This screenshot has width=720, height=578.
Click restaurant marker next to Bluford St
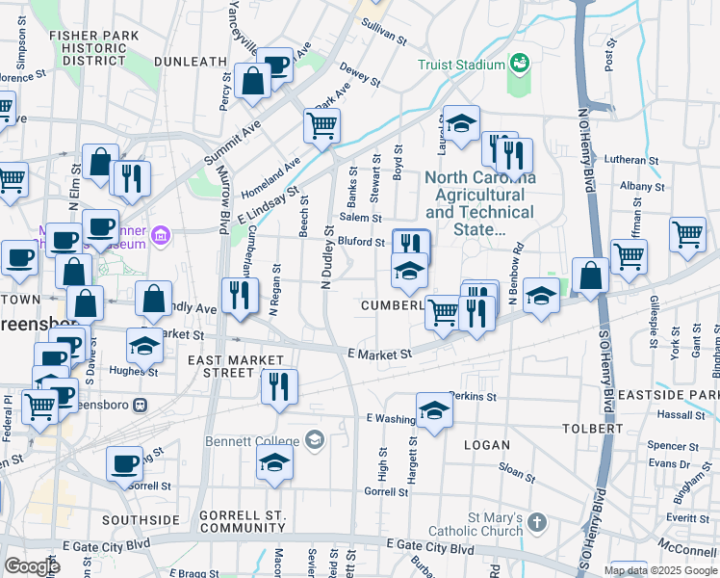[x=412, y=243]
